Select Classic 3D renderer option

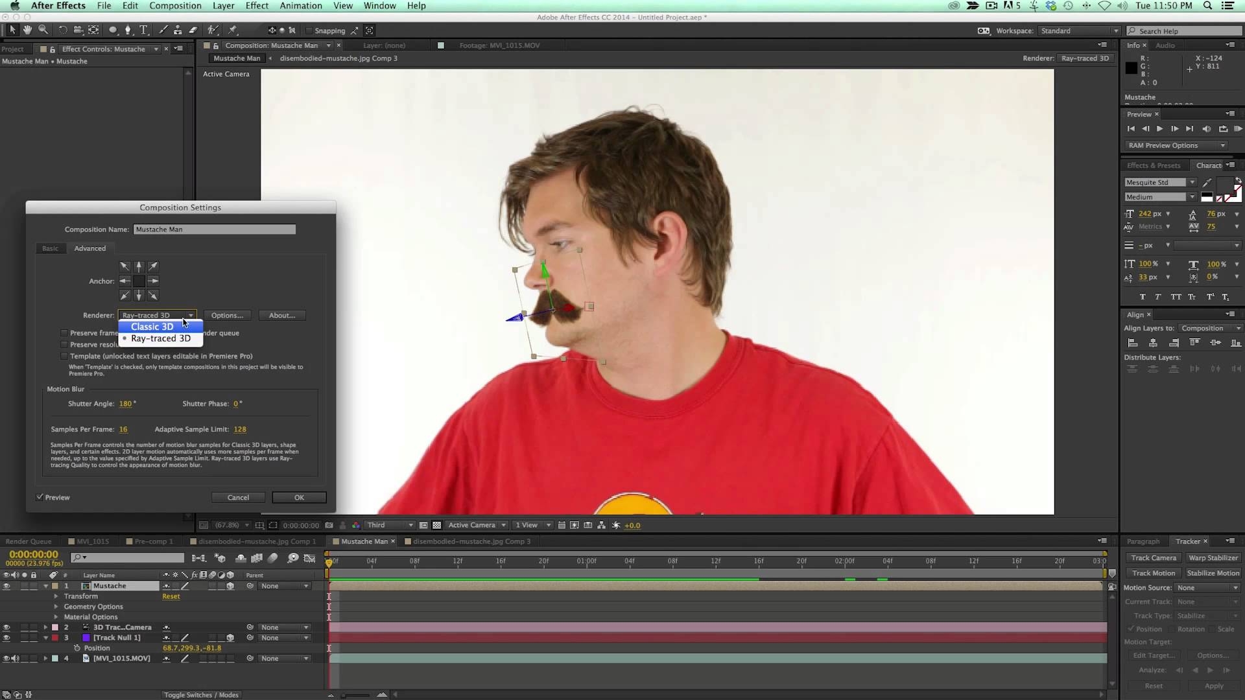tap(152, 327)
